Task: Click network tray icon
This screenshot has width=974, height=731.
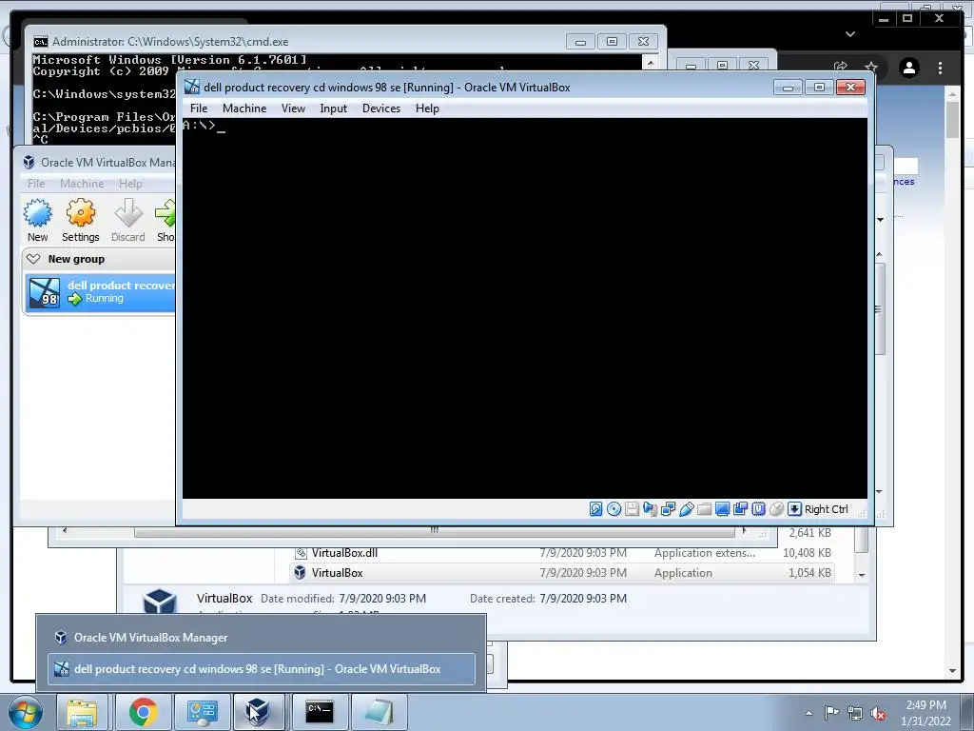Action: pos(855,713)
